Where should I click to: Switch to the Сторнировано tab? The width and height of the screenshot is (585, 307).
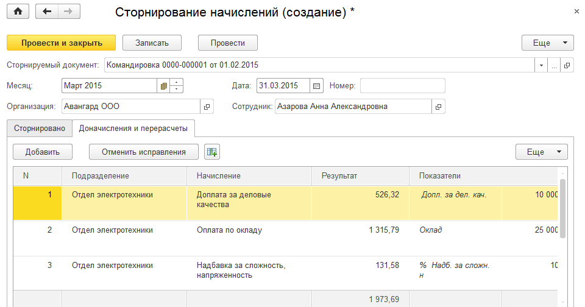[39, 128]
